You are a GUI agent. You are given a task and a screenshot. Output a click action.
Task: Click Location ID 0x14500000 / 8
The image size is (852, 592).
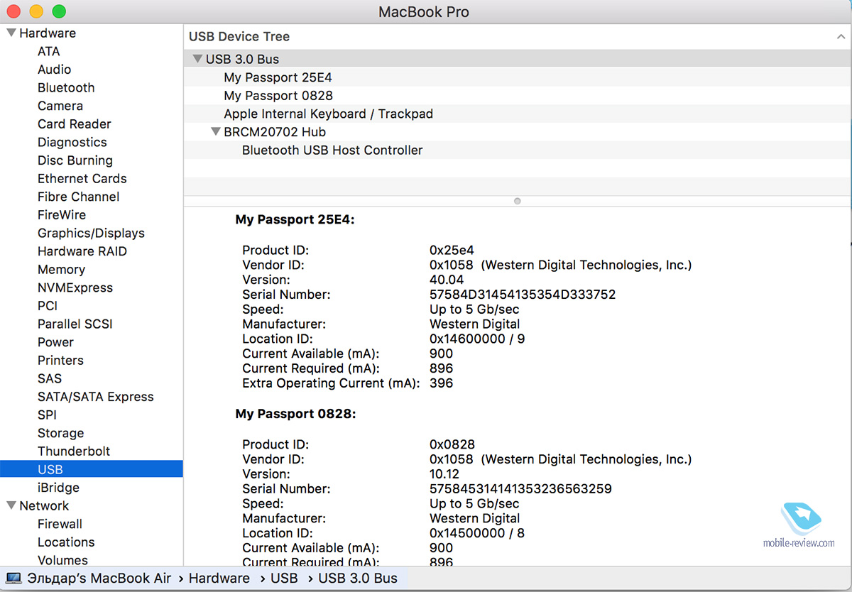click(x=477, y=533)
